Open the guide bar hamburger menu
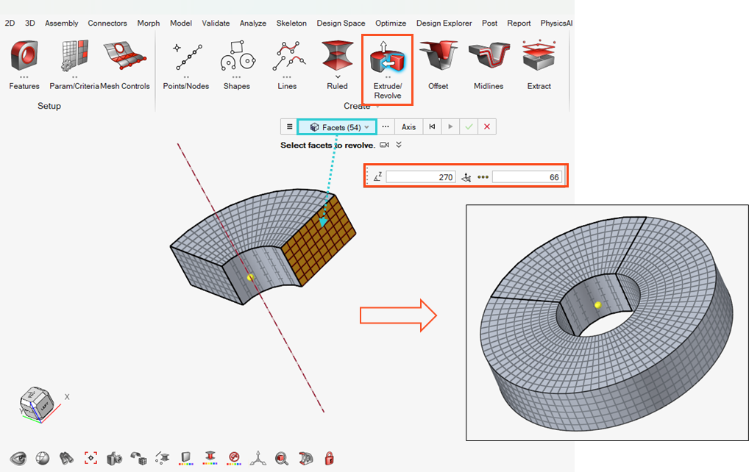 tap(289, 127)
